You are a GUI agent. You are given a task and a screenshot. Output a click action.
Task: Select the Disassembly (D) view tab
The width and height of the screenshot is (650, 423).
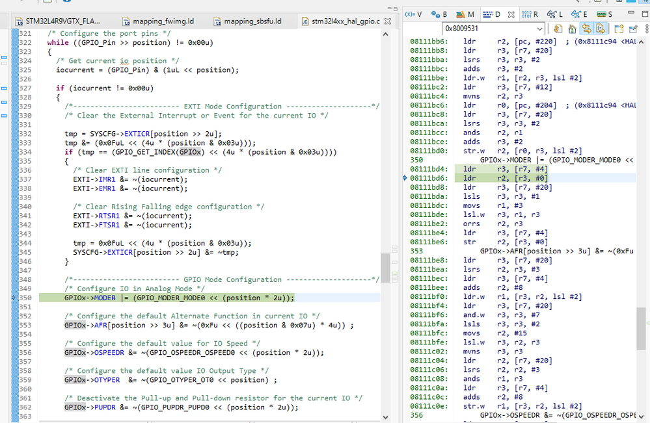(x=492, y=14)
